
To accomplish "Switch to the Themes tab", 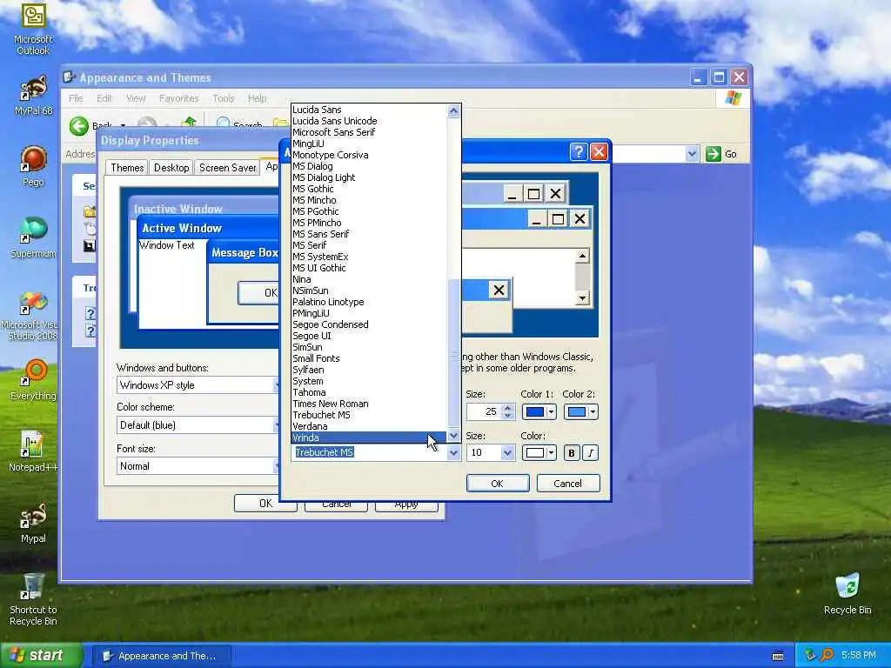I will 127,168.
